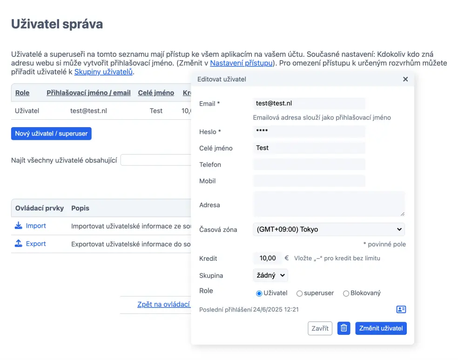Follow the Skupiny uživatelů link
Viewport: 458px width, 360px height.
point(103,72)
